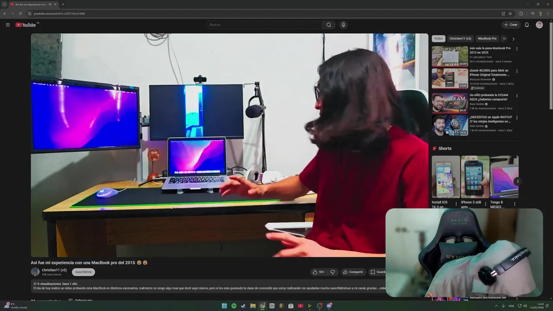Show more filter chips with right arrow
The image size is (553, 311).
513,39
